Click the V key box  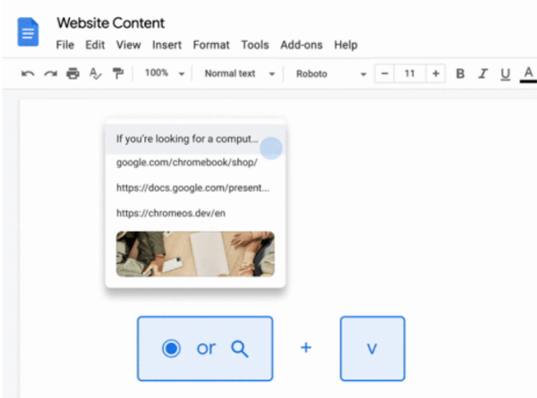(x=372, y=349)
